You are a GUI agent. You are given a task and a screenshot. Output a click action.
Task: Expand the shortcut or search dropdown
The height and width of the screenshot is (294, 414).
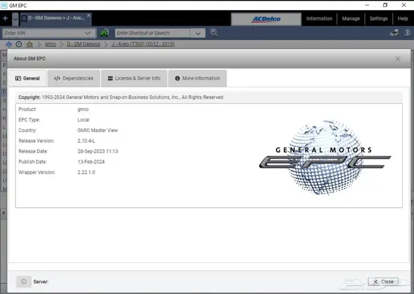point(200,33)
